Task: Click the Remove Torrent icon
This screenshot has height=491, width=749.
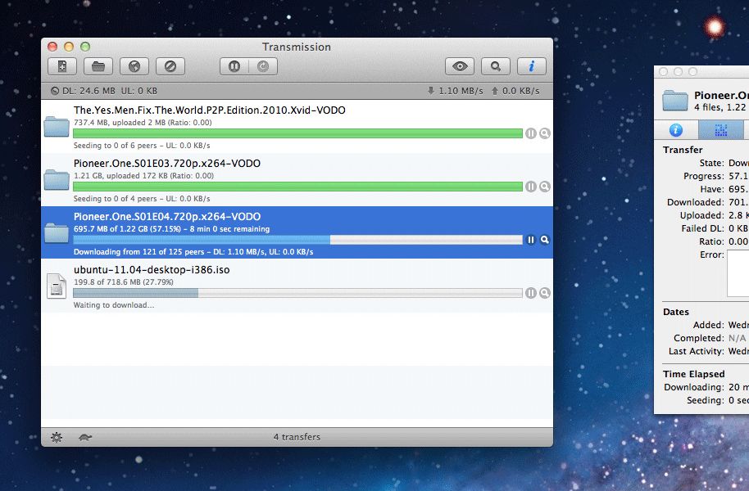Action: coord(169,65)
